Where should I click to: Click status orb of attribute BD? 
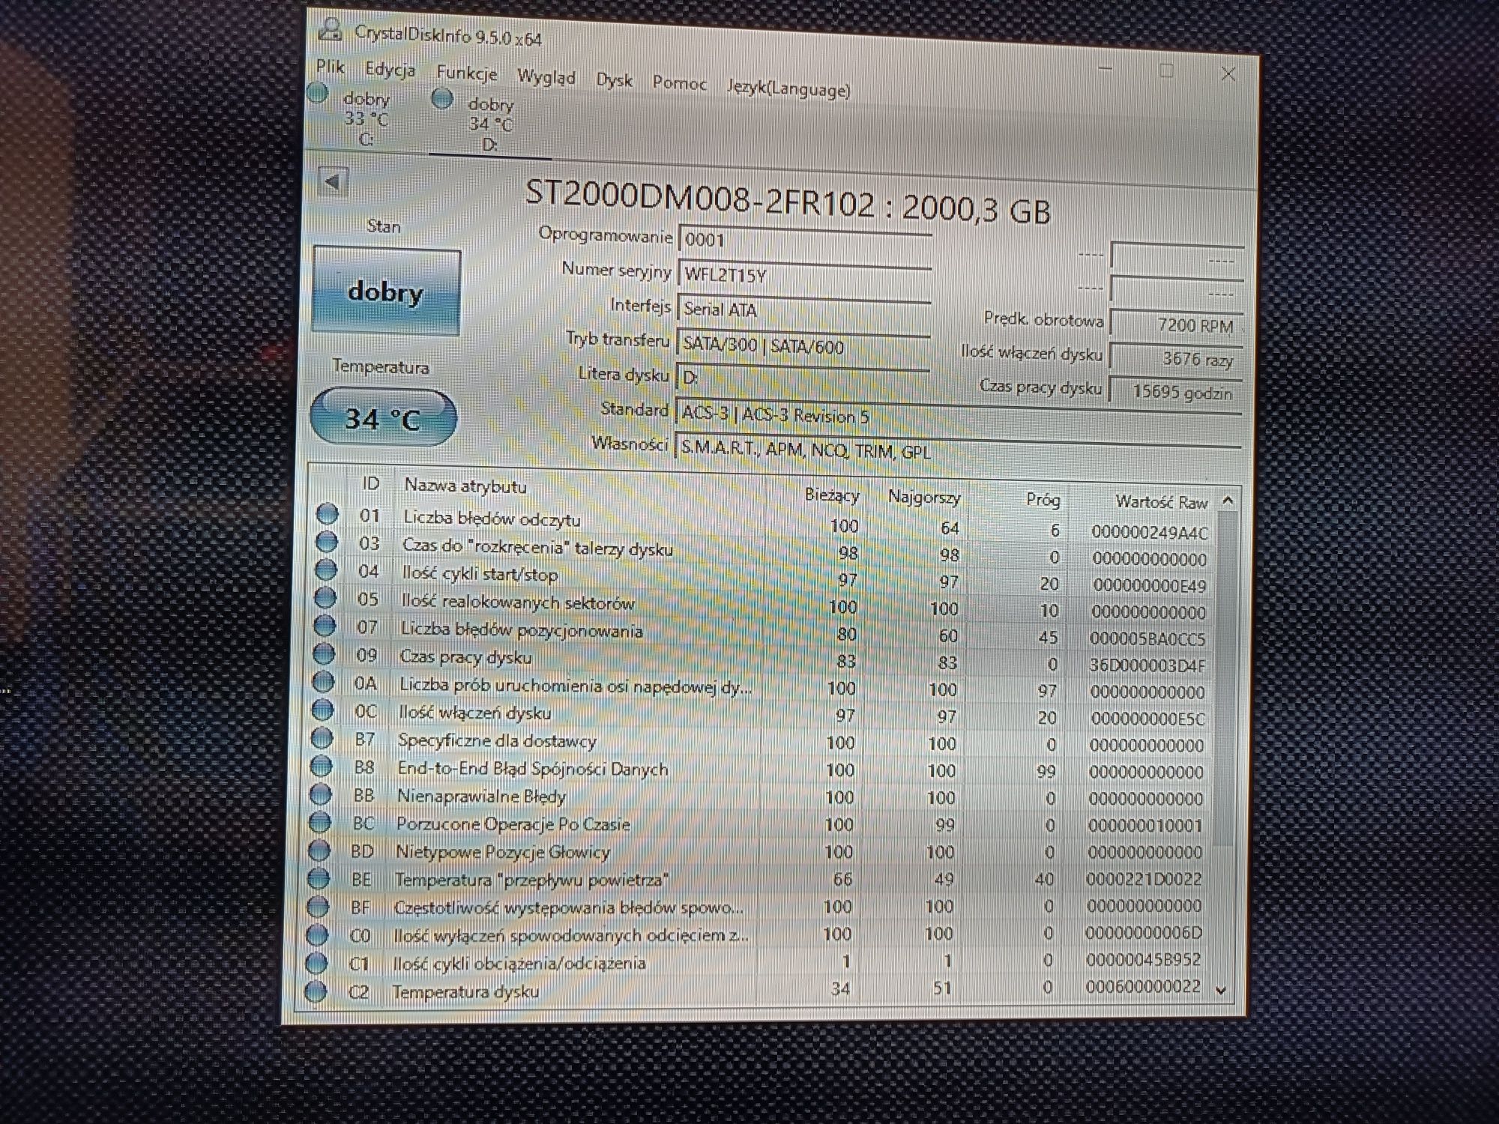coord(319,850)
